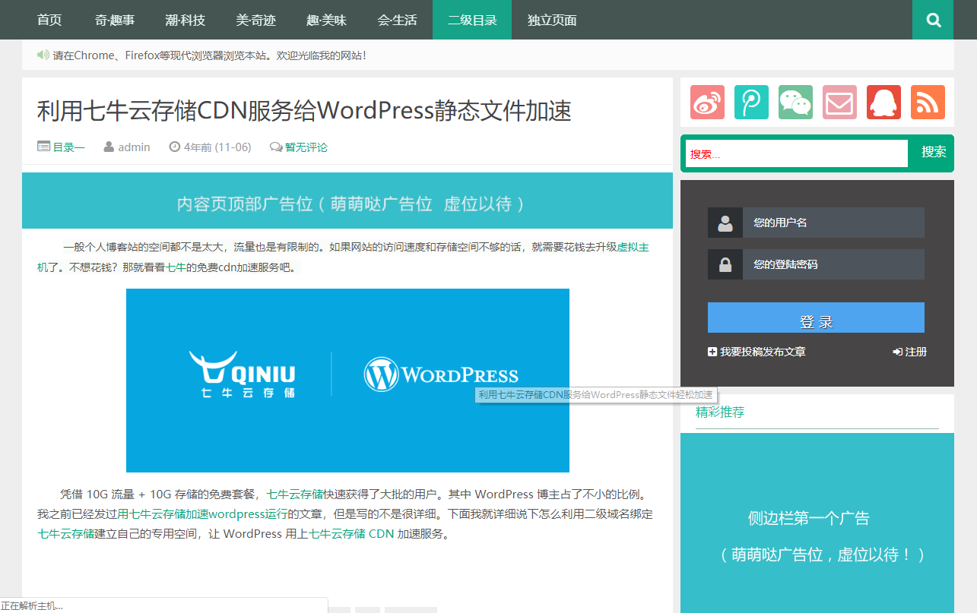
Task: Open the 七牛 link before 的免费cdn加速服务
Action: (x=176, y=267)
